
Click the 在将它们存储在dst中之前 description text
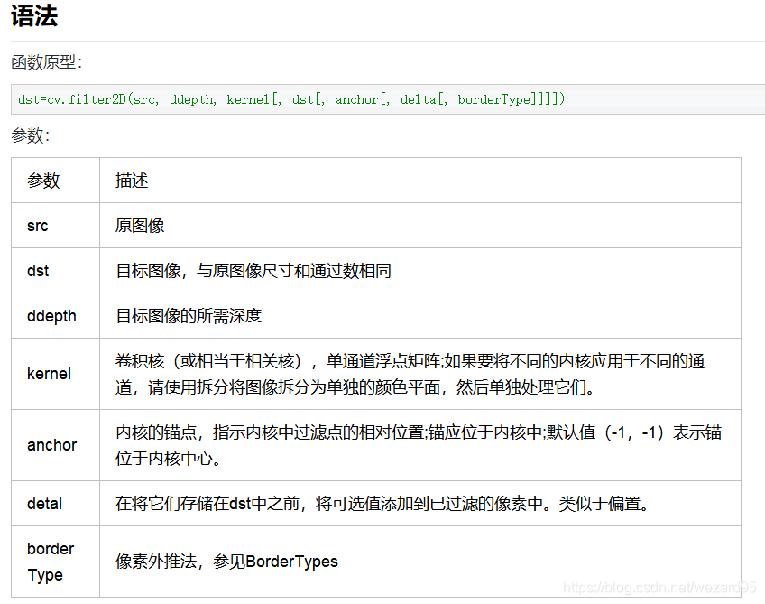tap(383, 504)
